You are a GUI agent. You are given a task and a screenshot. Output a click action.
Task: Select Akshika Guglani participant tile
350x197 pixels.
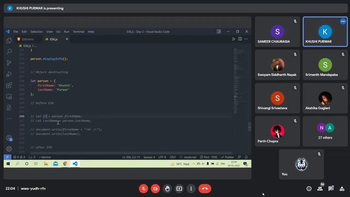325,98
